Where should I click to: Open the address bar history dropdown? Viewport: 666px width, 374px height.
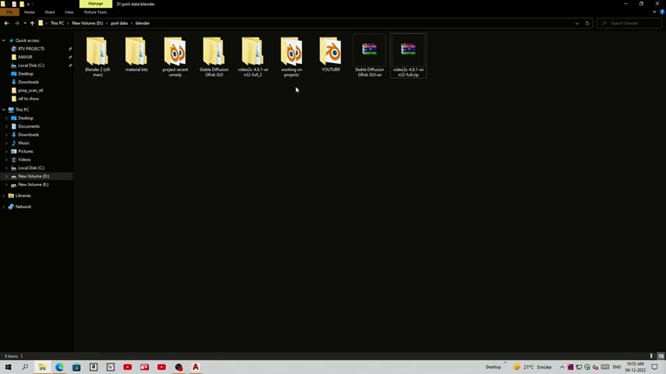tap(577, 23)
